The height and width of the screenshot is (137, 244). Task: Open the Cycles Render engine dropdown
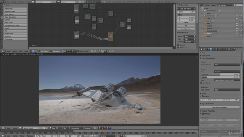pos(93,2)
